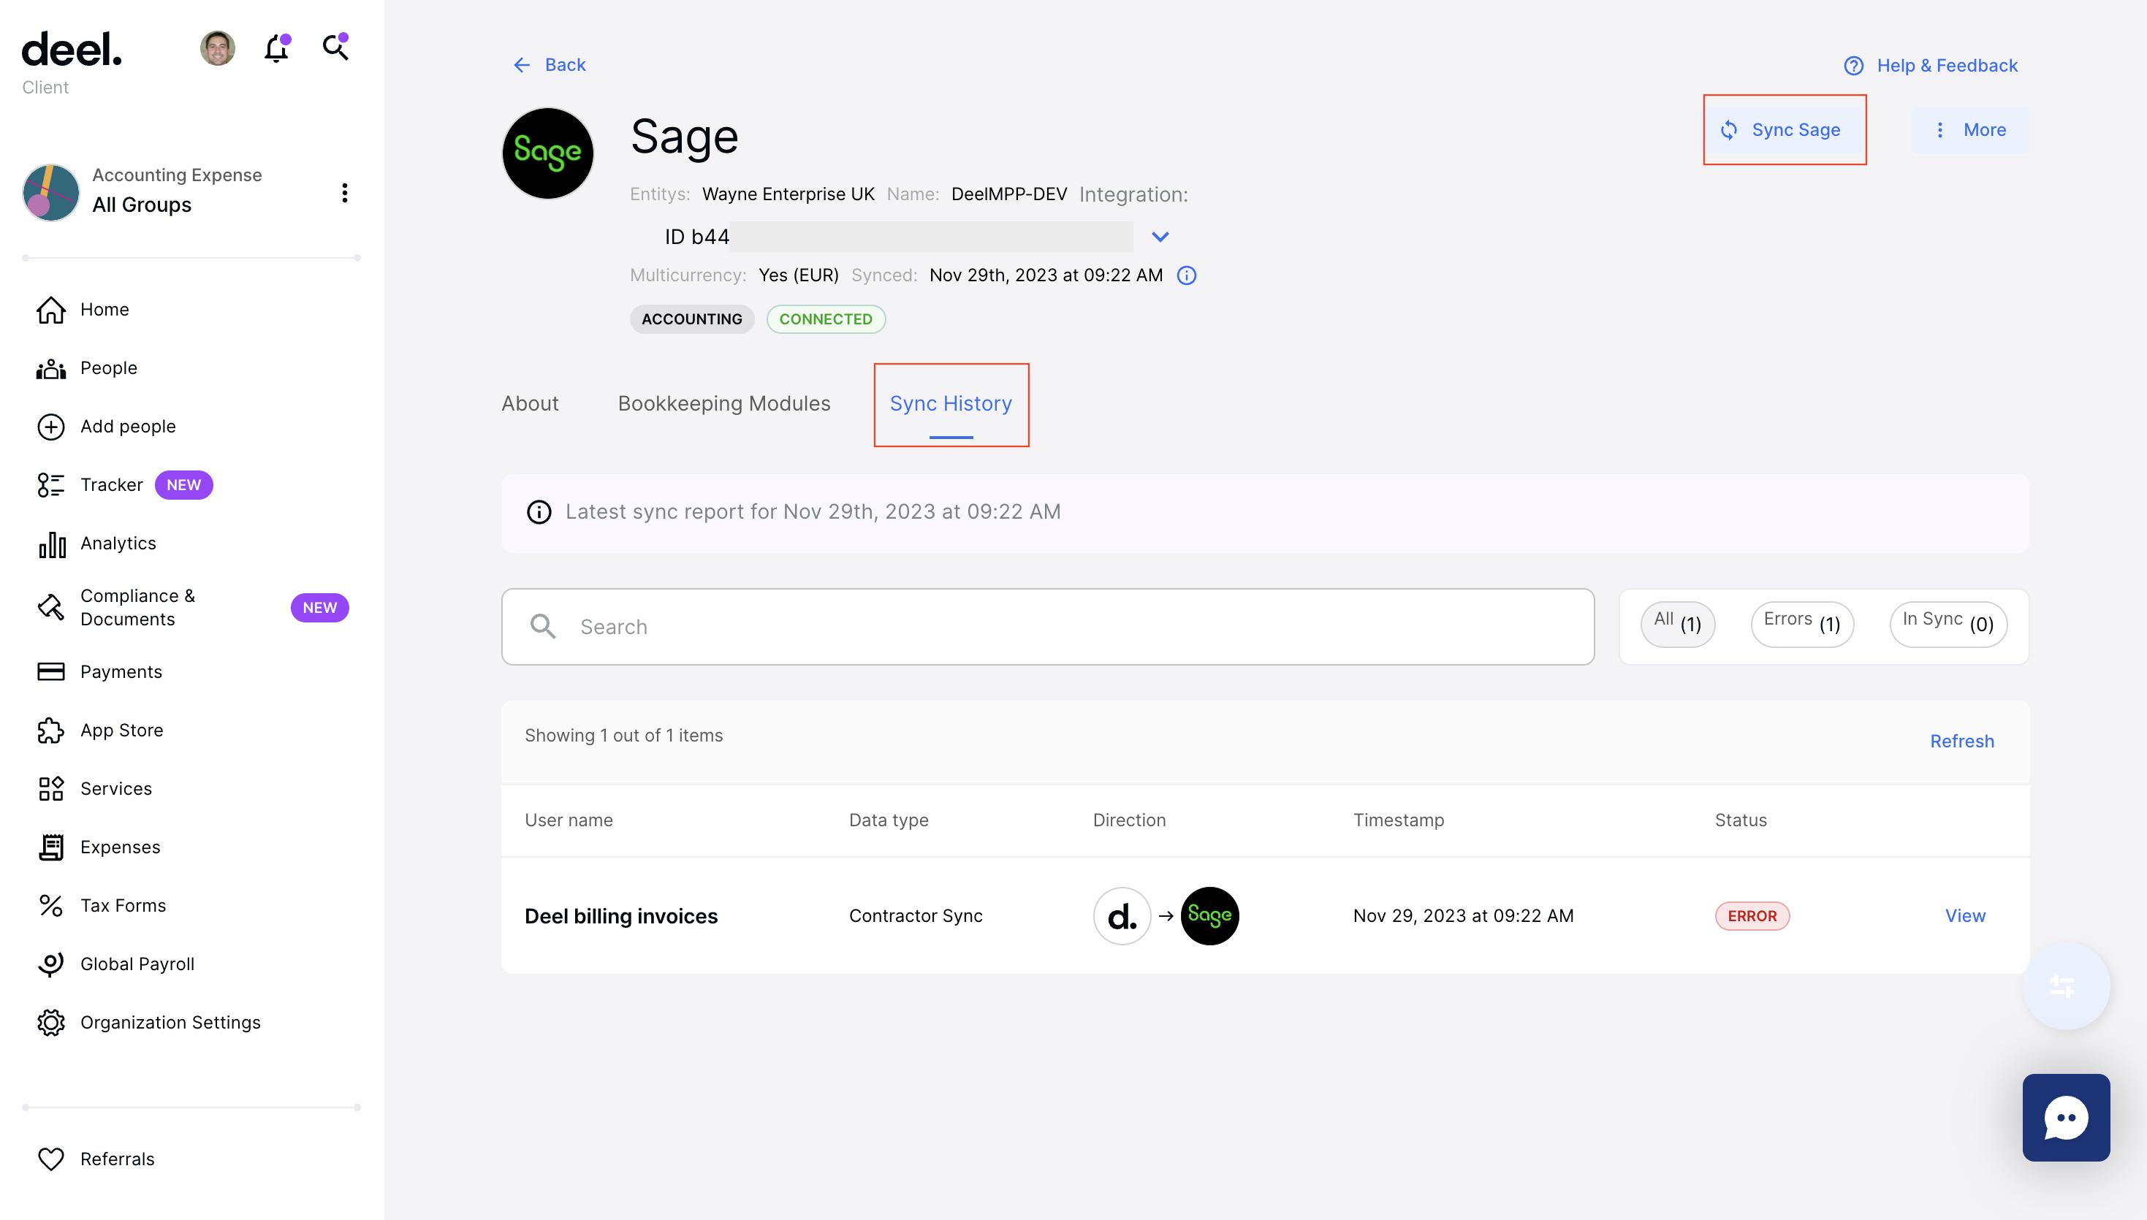Open Payments label in sidebar
This screenshot has width=2147, height=1220.
point(121,672)
